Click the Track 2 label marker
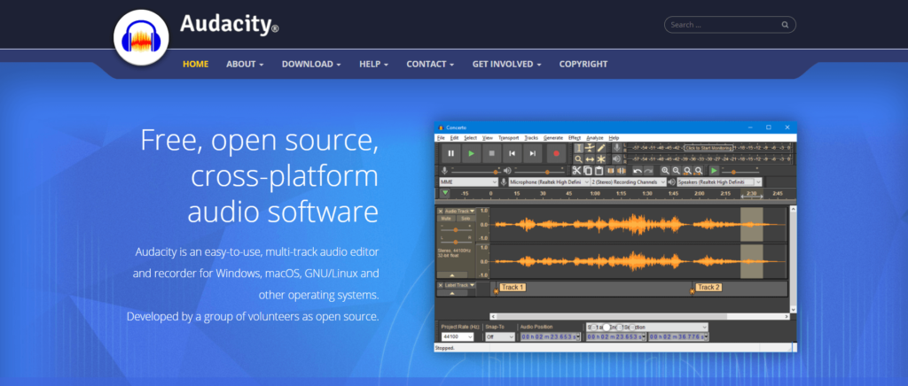This screenshot has height=386, width=908. [708, 287]
